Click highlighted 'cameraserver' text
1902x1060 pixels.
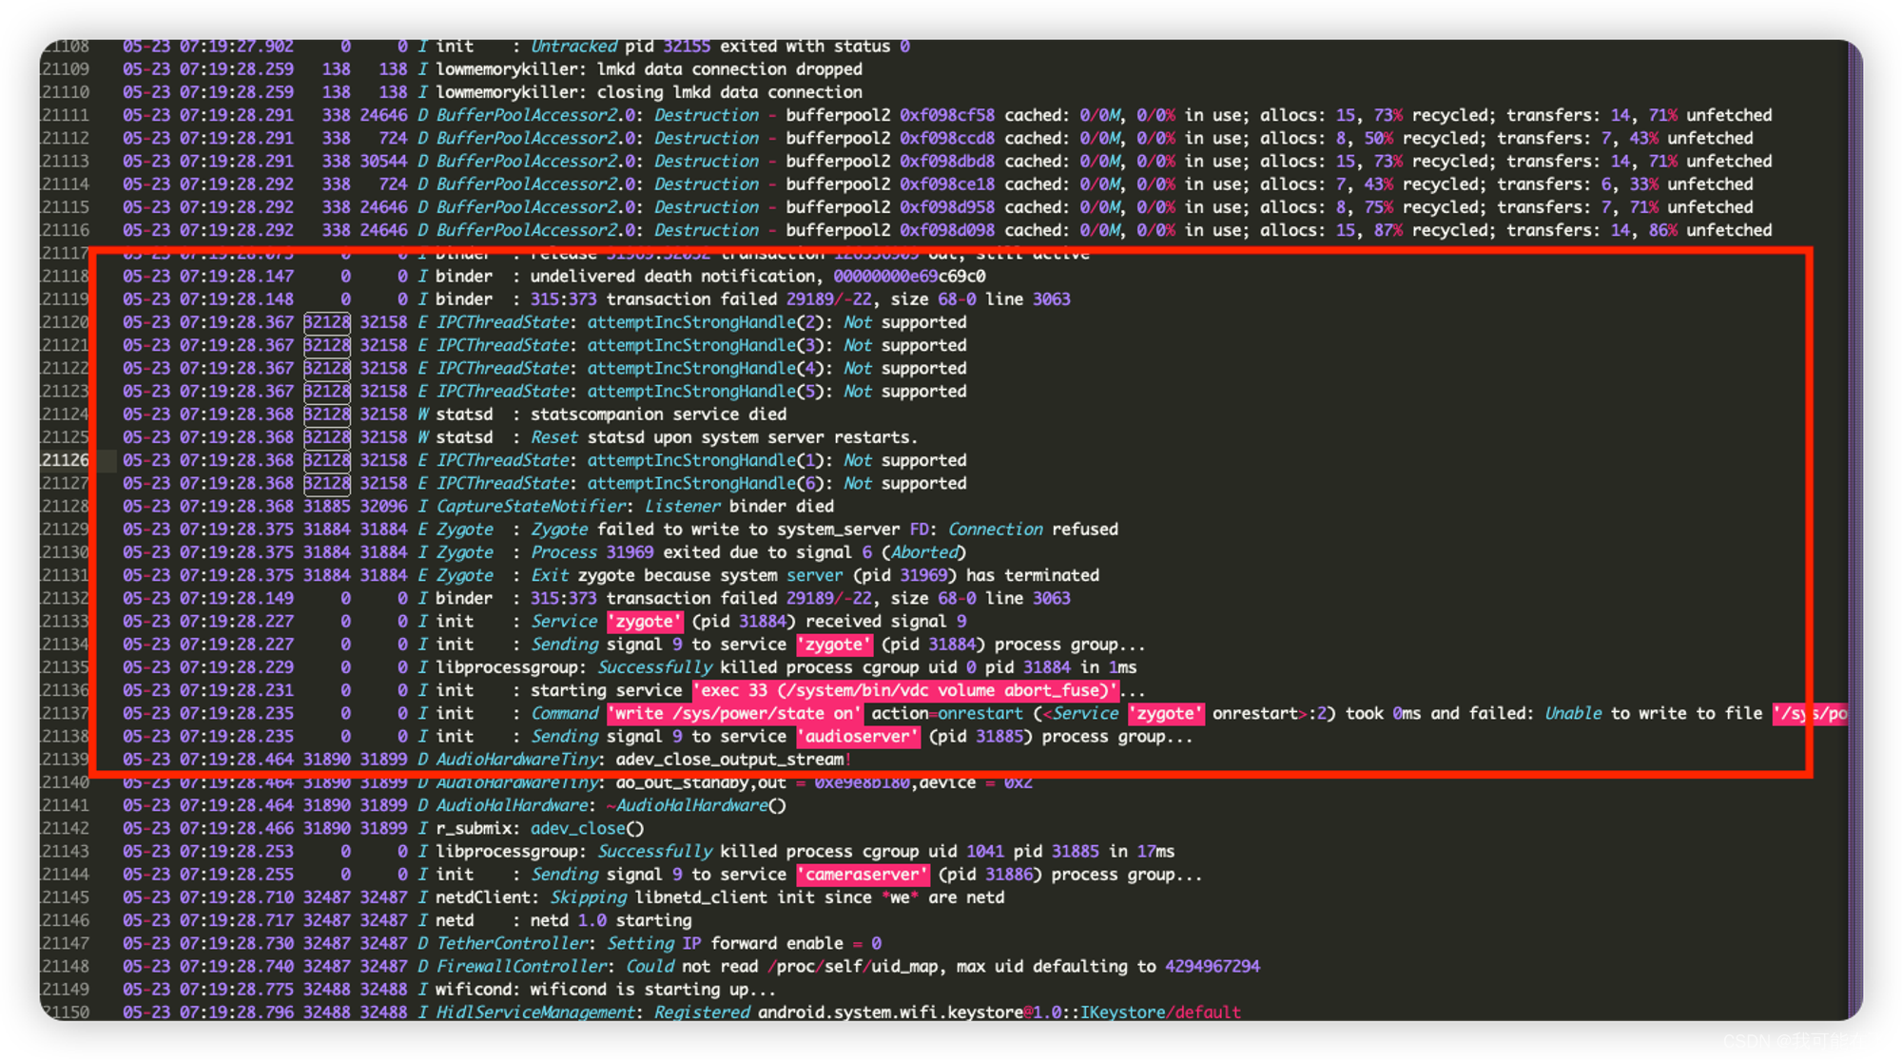[863, 875]
